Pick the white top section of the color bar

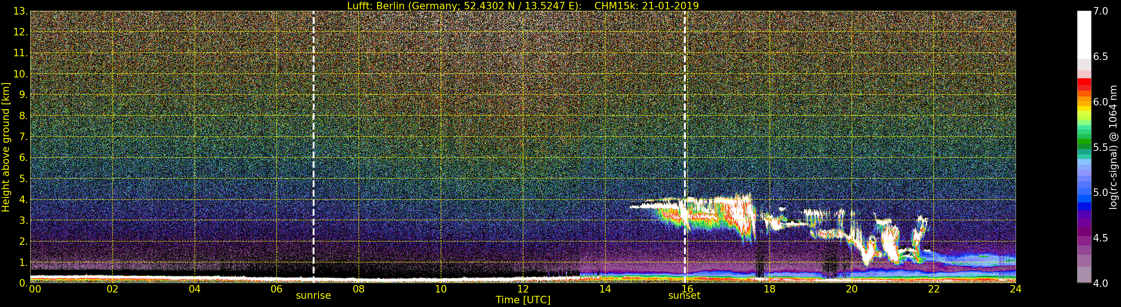[1084, 35]
